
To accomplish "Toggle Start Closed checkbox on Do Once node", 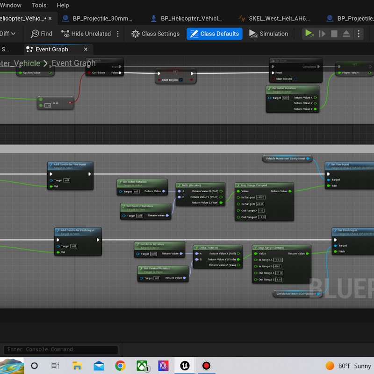I will 295,79.
